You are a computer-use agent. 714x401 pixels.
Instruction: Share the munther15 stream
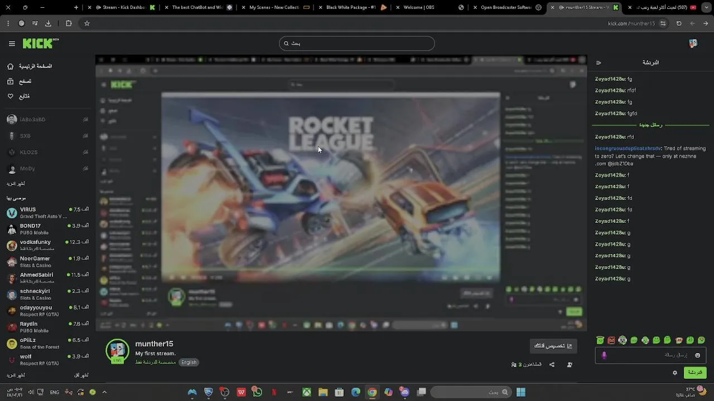tap(552, 365)
